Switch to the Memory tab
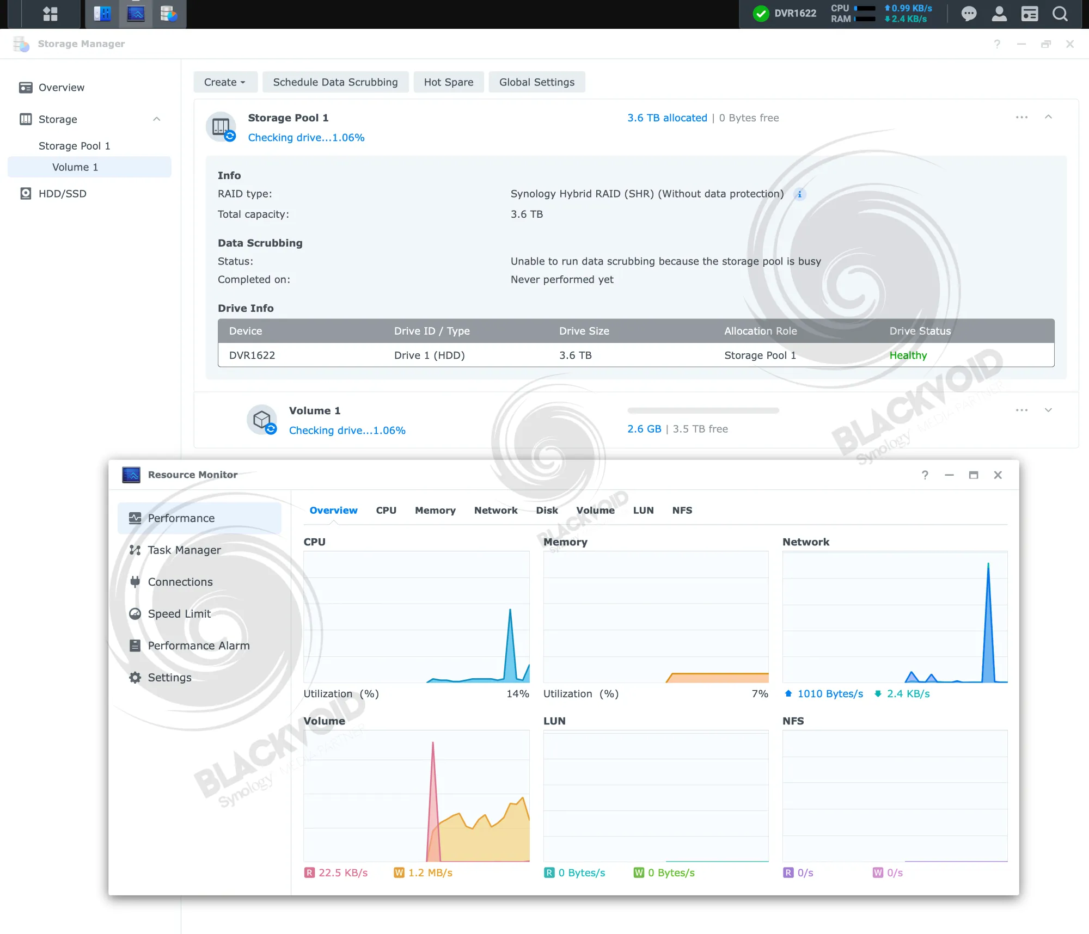This screenshot has width=1089, height=934. [435, 511]
